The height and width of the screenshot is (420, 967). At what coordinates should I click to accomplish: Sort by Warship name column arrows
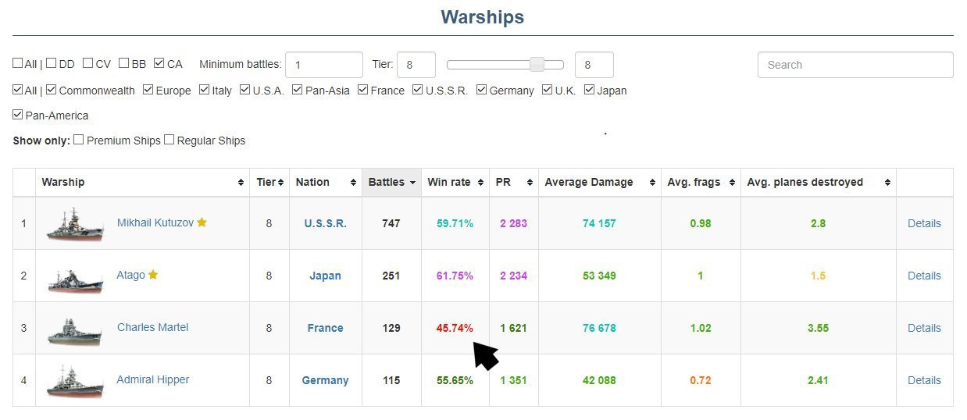241,183
